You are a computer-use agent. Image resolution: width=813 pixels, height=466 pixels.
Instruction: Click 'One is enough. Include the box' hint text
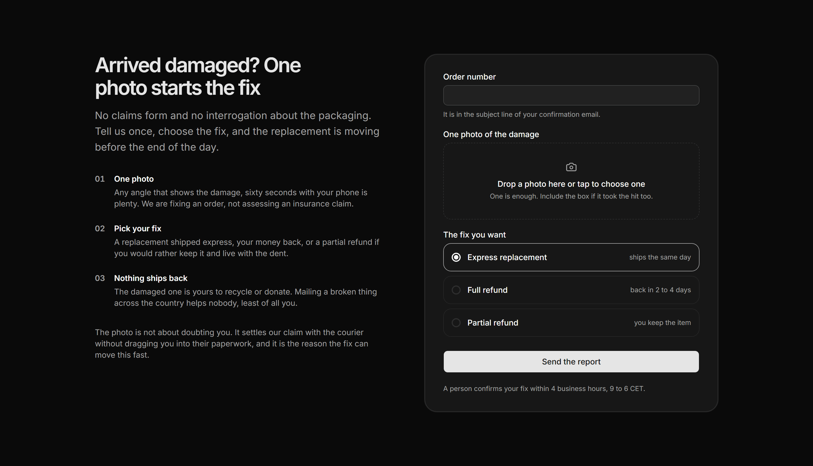pos(571,196)
